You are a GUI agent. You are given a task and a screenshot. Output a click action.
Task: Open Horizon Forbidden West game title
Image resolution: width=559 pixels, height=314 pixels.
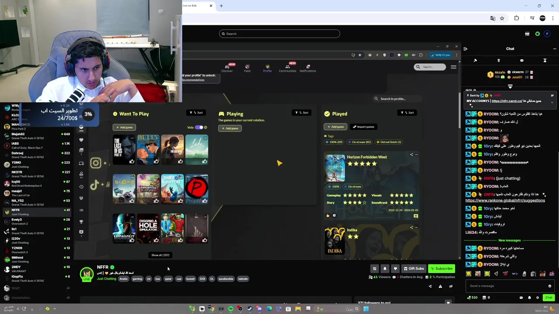[367, 157]
